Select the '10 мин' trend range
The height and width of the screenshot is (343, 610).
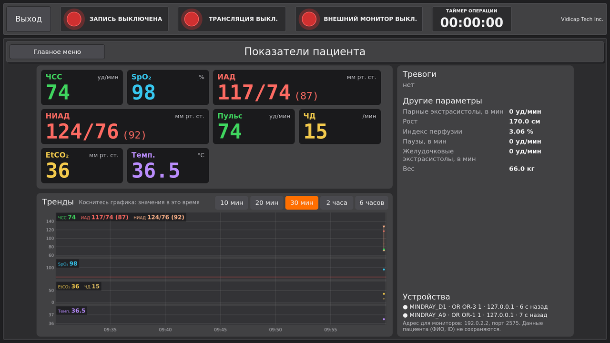[x=232, y=203]
